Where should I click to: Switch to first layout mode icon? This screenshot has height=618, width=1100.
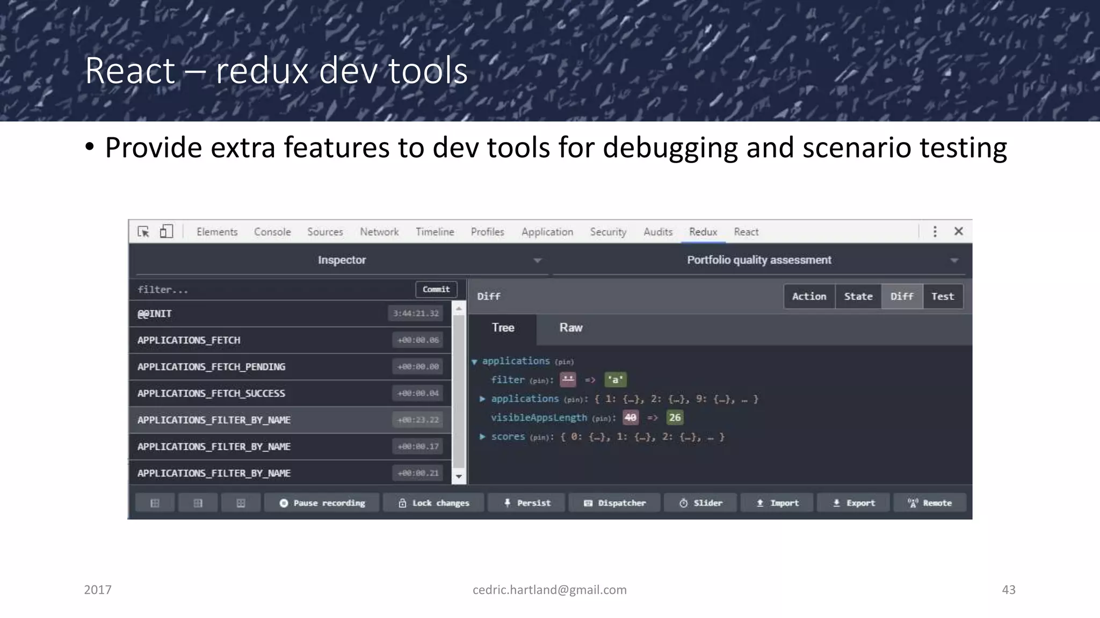tap(155, 503)
